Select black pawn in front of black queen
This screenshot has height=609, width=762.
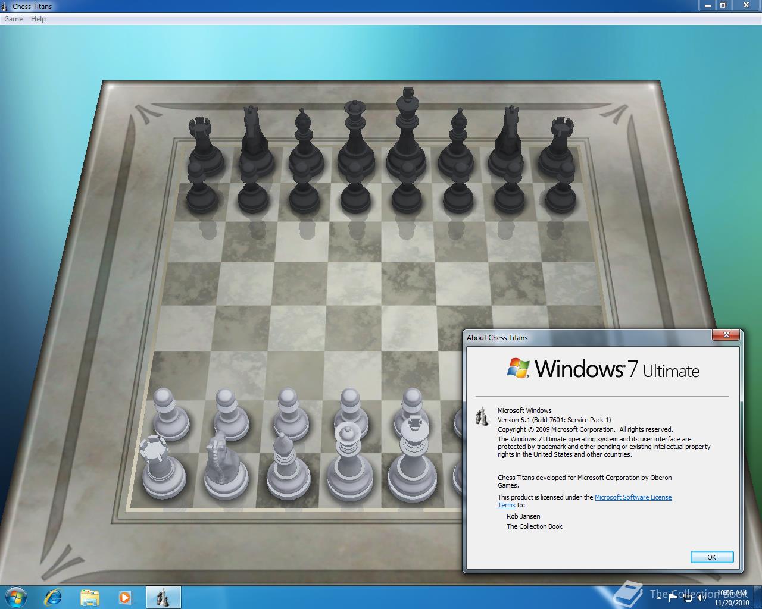355,187
